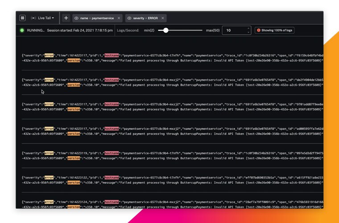Increase logs per second with up arrow
339x223 pixels.
click(x=248, y=28)
